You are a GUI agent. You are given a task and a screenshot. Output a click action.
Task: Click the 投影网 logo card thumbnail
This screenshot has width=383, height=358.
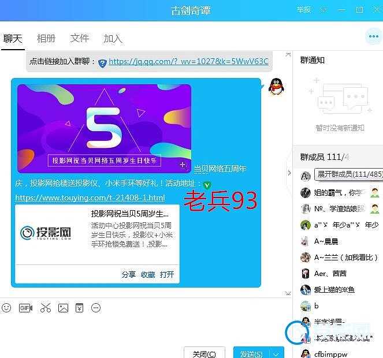point(46,233)
